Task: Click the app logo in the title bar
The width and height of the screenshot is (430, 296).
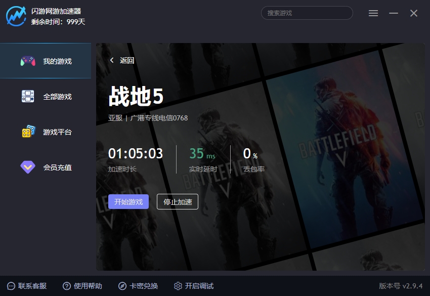Action: point(15,15)
